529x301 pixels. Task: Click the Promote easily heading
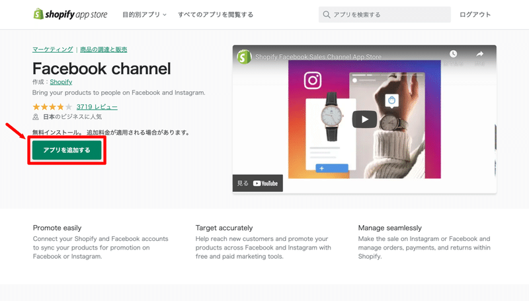(x=57, y=228)
